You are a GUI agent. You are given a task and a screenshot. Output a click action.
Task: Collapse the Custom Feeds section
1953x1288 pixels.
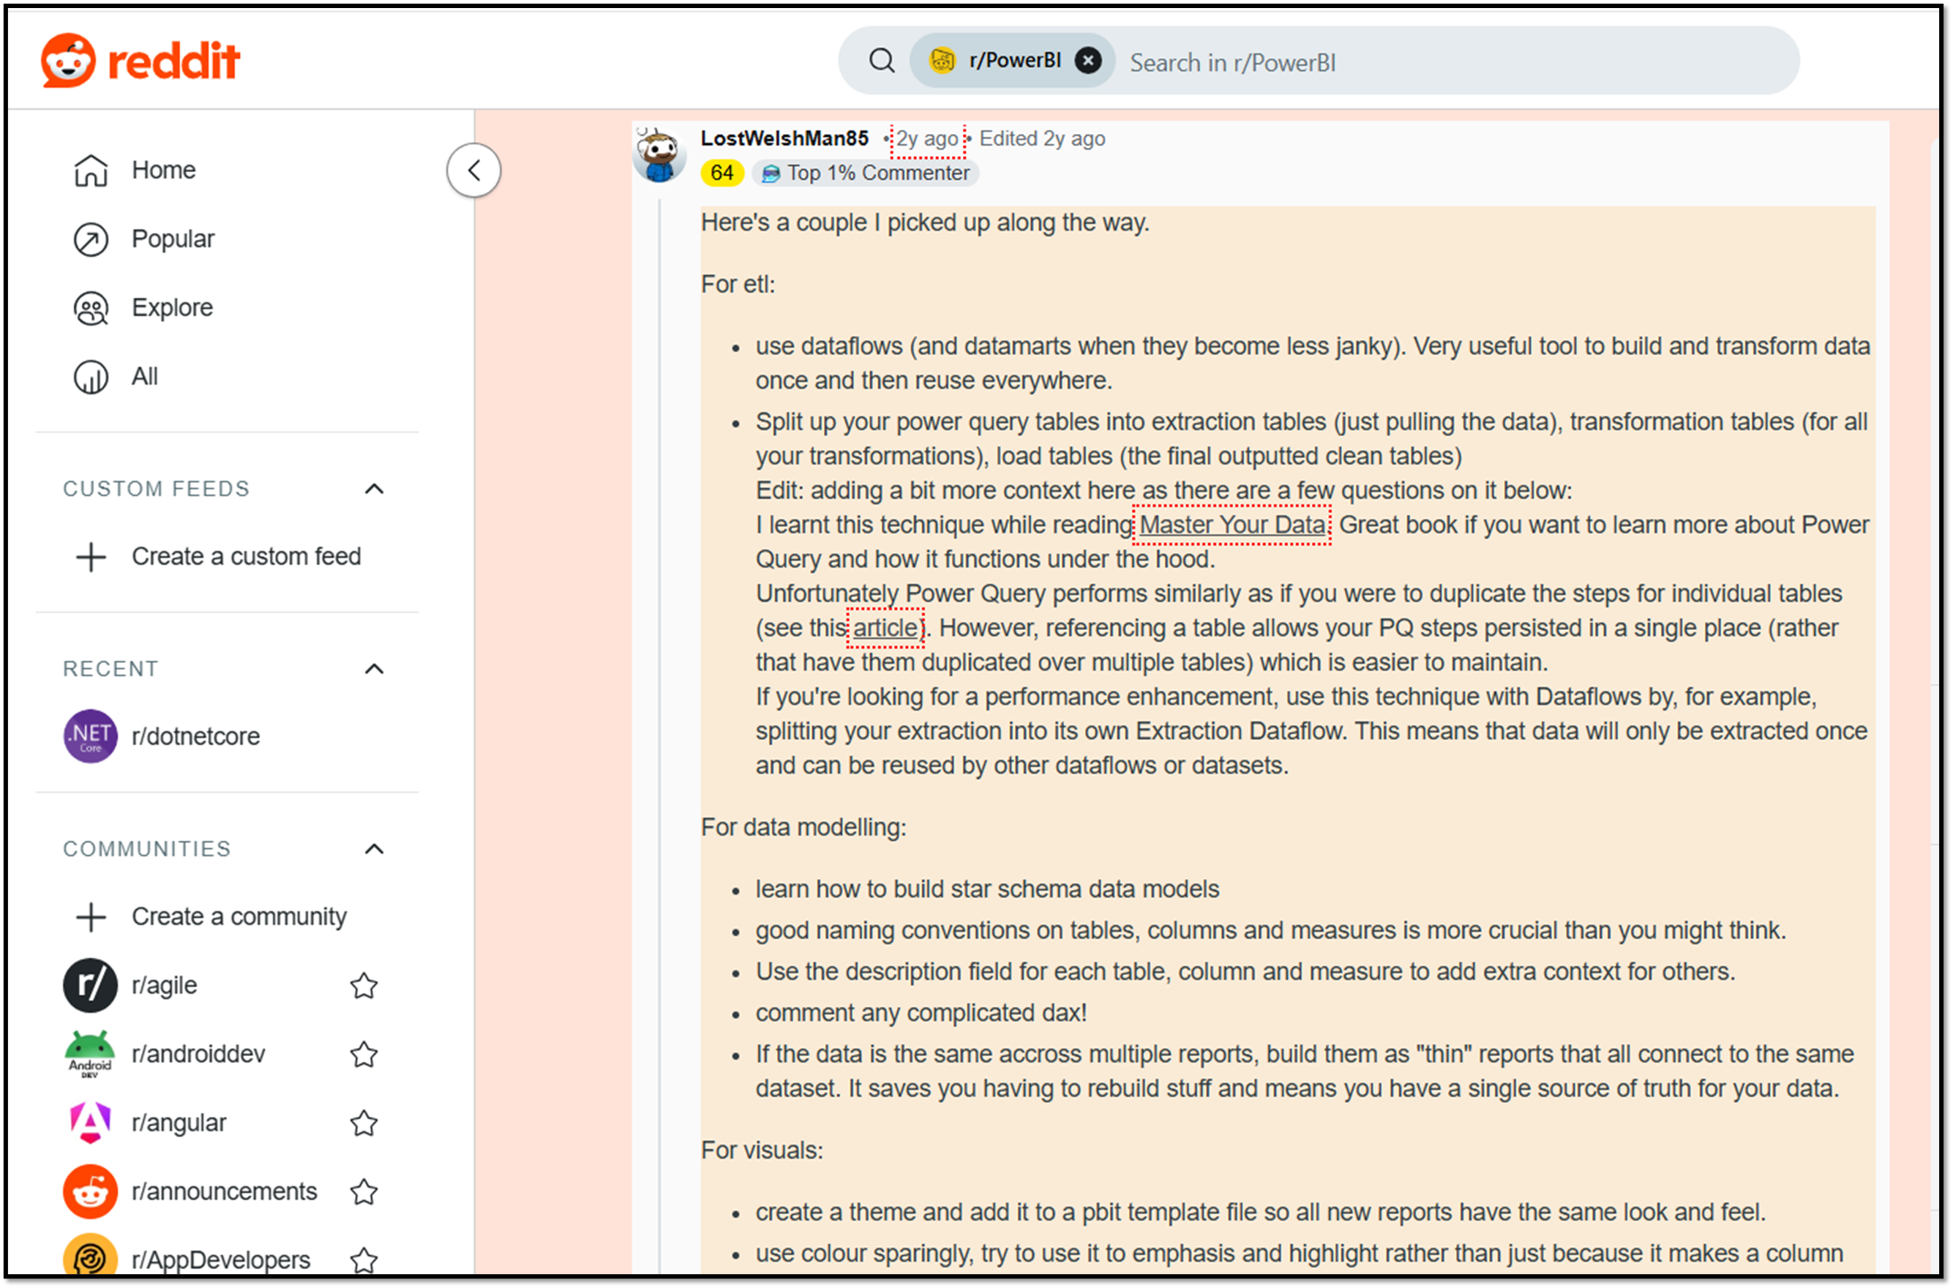(x=374, y=489)
